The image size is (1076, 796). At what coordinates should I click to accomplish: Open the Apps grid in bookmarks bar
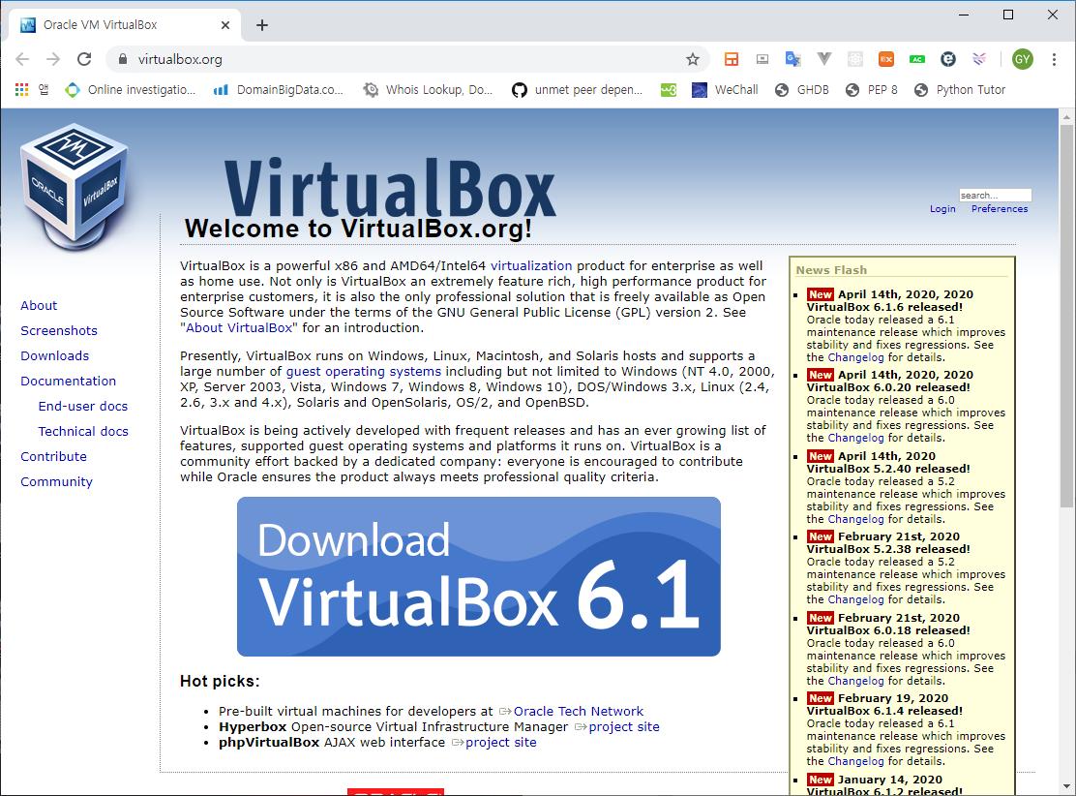tap(22, 89)
